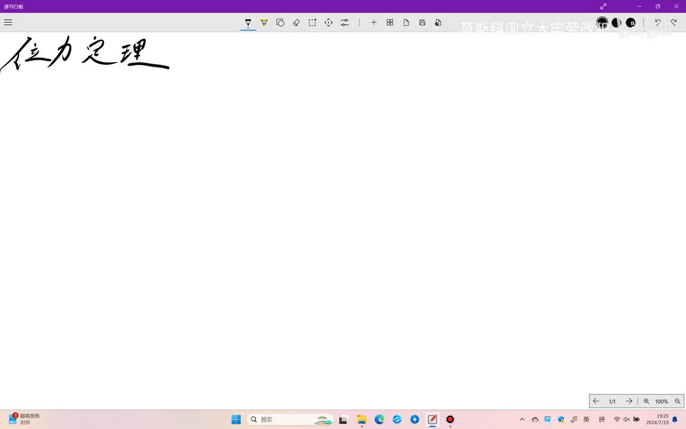This screenshot has height=429, width=686.
Task: Open File Explorer from the taskbar
Action: 361,419
